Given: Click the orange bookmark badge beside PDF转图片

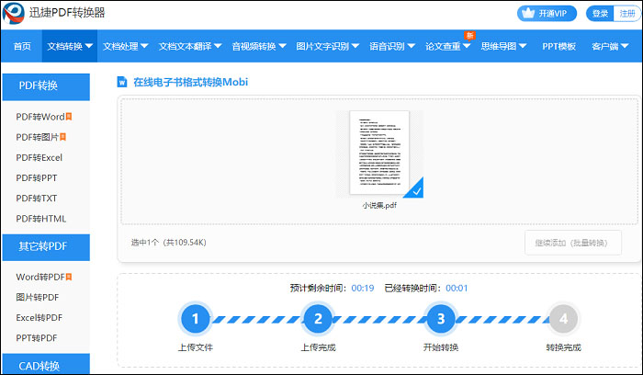Looking at the screenshot, I should 62,137.
